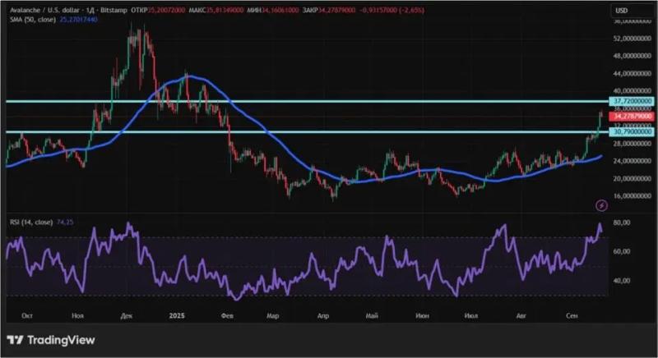
Task: Select the red 34.27 current price label
Action: point(632,117)
